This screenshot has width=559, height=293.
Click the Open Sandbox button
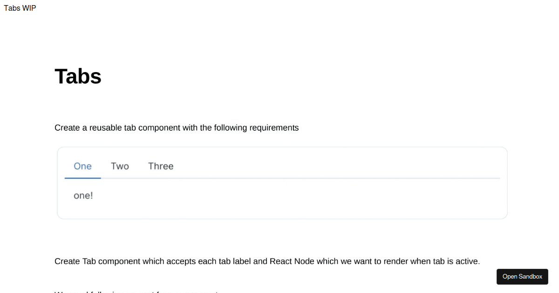[522, 277]
